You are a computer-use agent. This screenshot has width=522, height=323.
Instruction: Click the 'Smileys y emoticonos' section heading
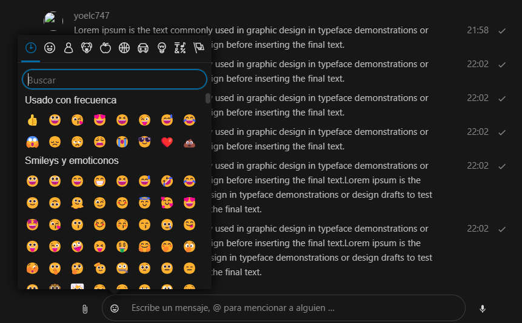(72, 160)
